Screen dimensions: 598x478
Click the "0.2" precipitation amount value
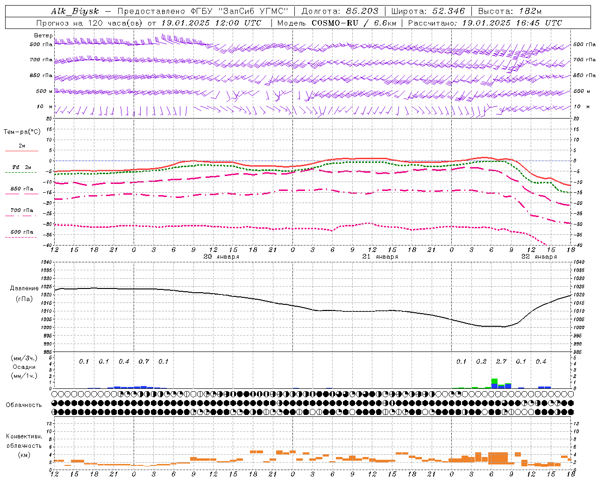click(x=481, y=362)
